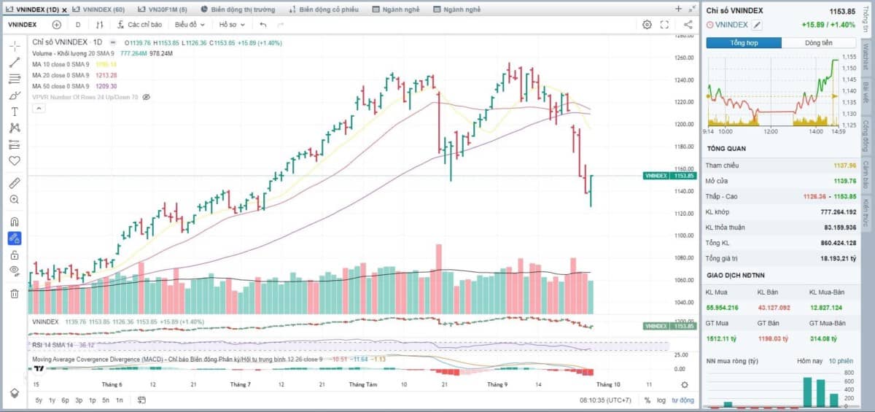Open Các chỉ báo indicators
875x412 pixels.
click(x=139, y=24)
